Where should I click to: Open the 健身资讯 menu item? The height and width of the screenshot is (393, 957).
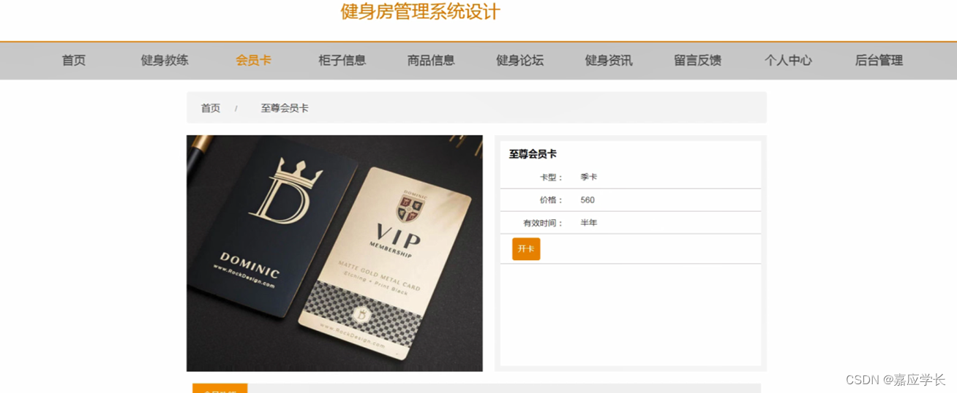pyautogui.click(x=609, y=61)
